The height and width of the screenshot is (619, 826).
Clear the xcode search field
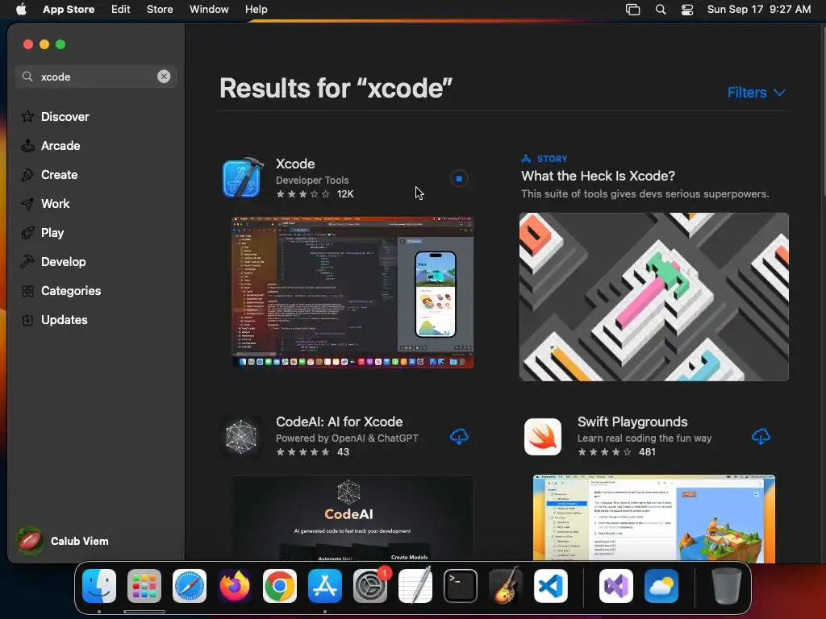[164, 77]
